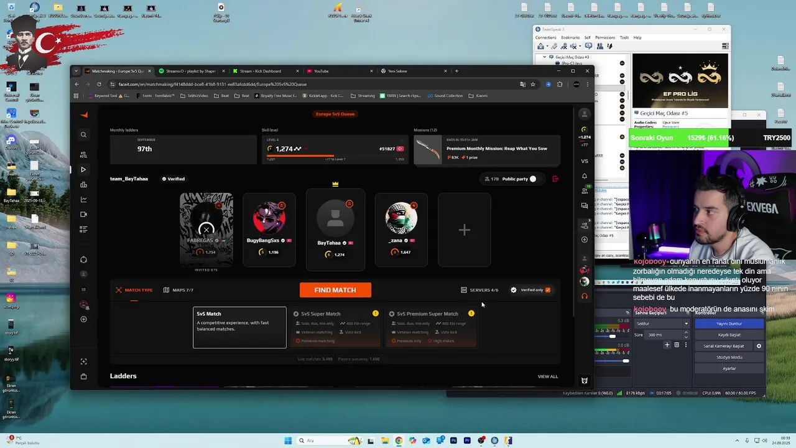Image resolution: width=796 pixels, height=448 pixels.
Task: Open notifications bell in right sidebar
Action: pos(584,176)
